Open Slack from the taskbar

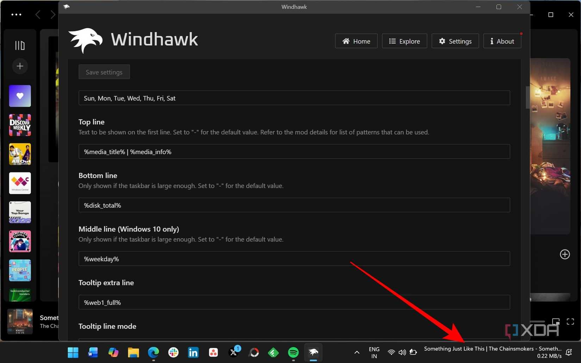click(x=173, y=352)
